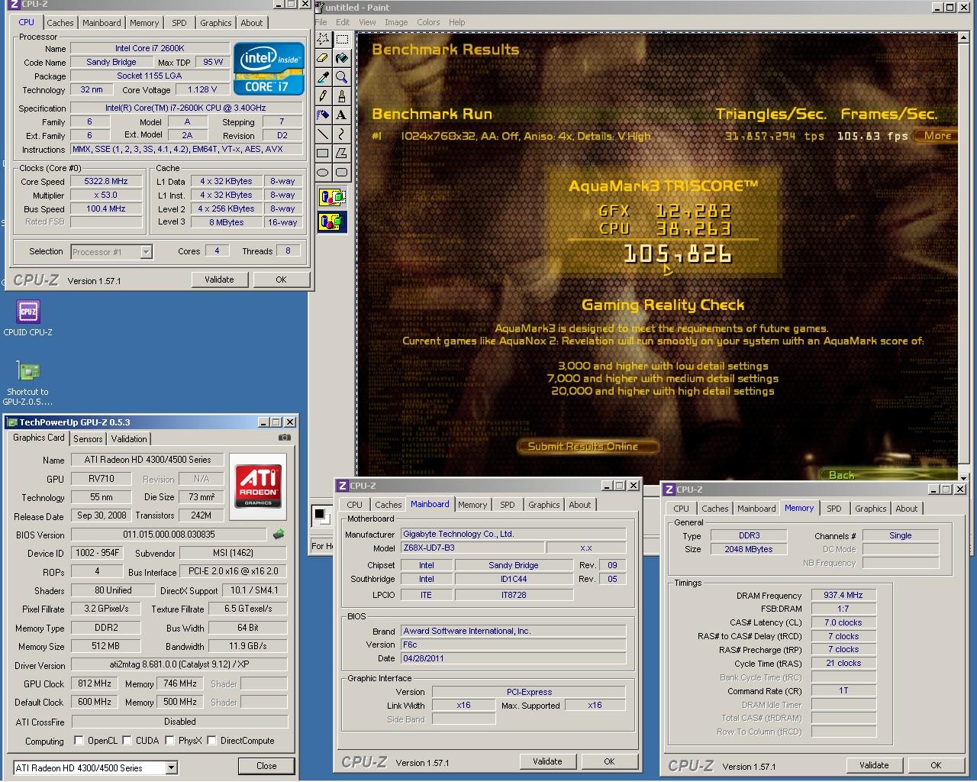Screen dimensions: 977x782
Task: Choose the Pencil tool in Paint
Action: [x=323, y=96]
